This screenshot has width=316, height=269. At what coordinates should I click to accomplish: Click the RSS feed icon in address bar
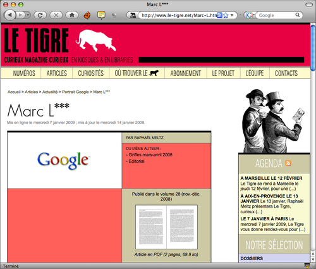(219, 15)
